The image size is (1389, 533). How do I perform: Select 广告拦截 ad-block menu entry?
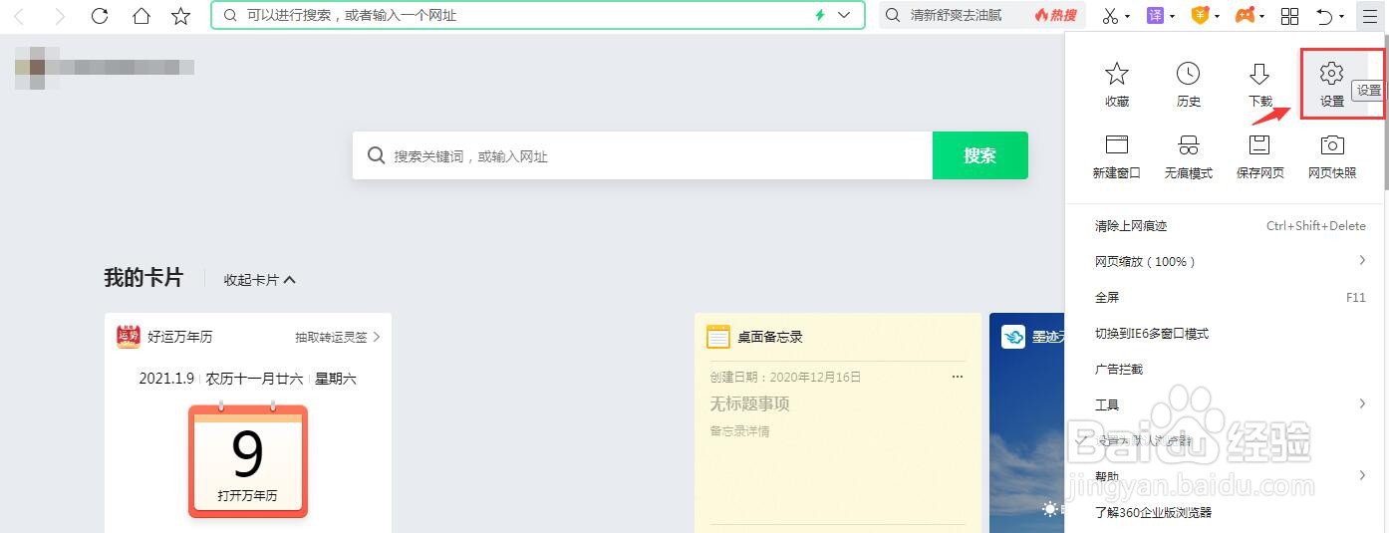click(1227, 369)
